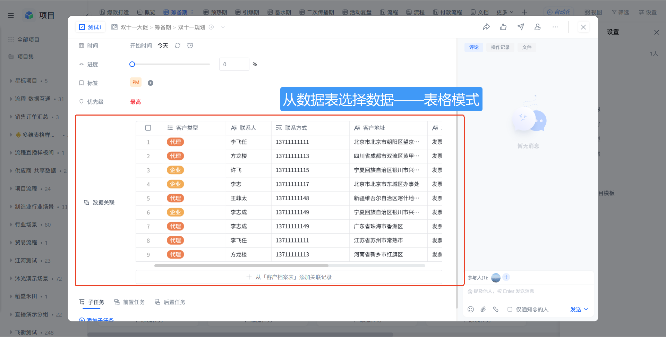Click the participant avatar thumbnail
The height and width of the screenshot is (337, 666).
coord(496,278)
